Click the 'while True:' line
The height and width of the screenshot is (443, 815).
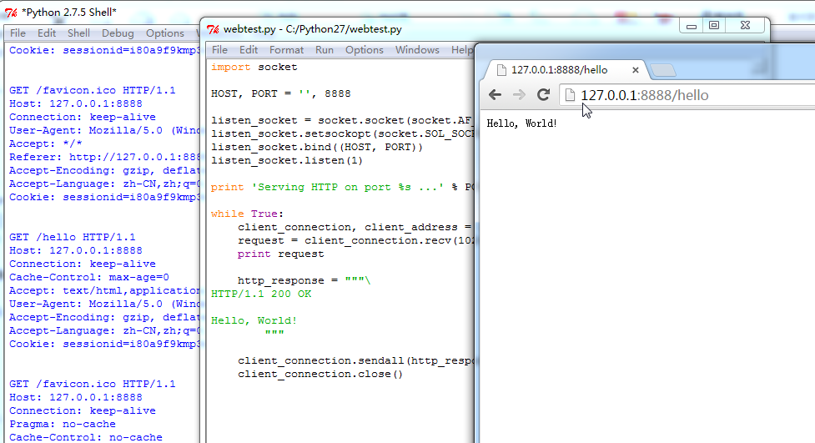click(248, 214)
